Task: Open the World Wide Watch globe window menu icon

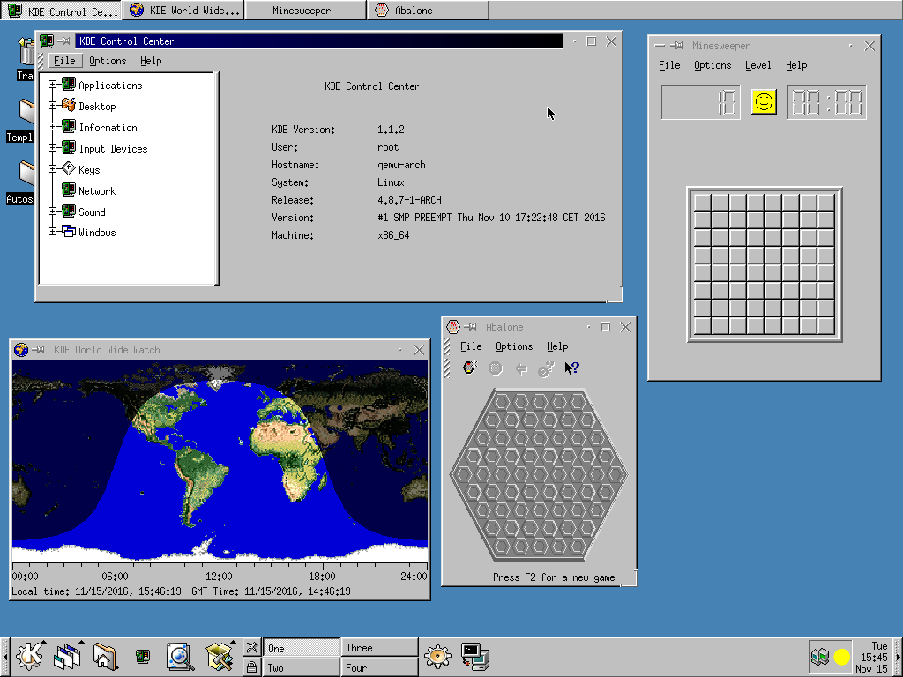Action: (x=21, y=349)
